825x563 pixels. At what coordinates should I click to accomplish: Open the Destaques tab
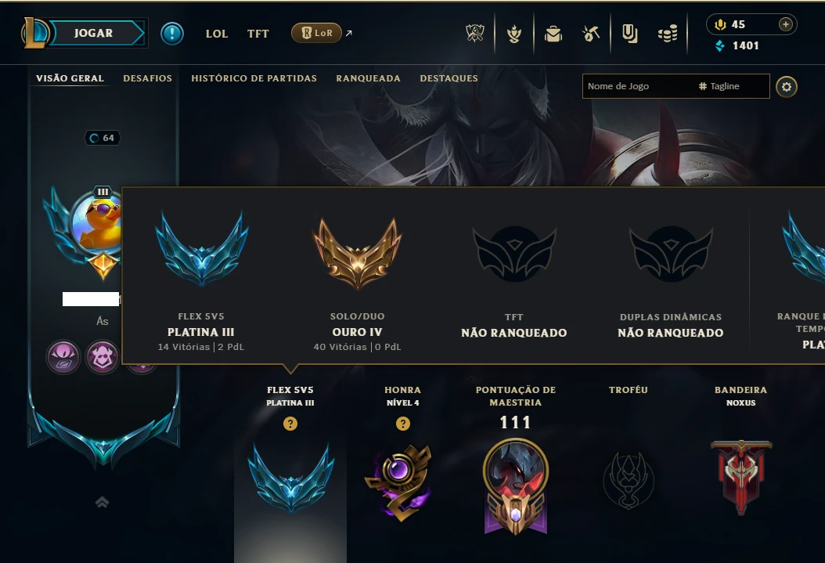449,78
